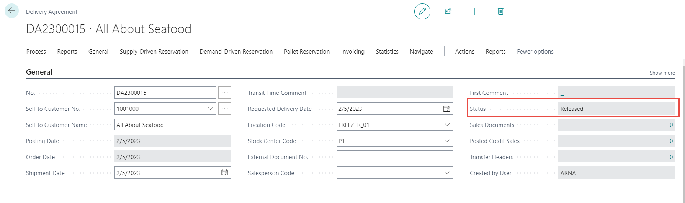Click Fewer options in the action bar

click(x=535, y=52)
